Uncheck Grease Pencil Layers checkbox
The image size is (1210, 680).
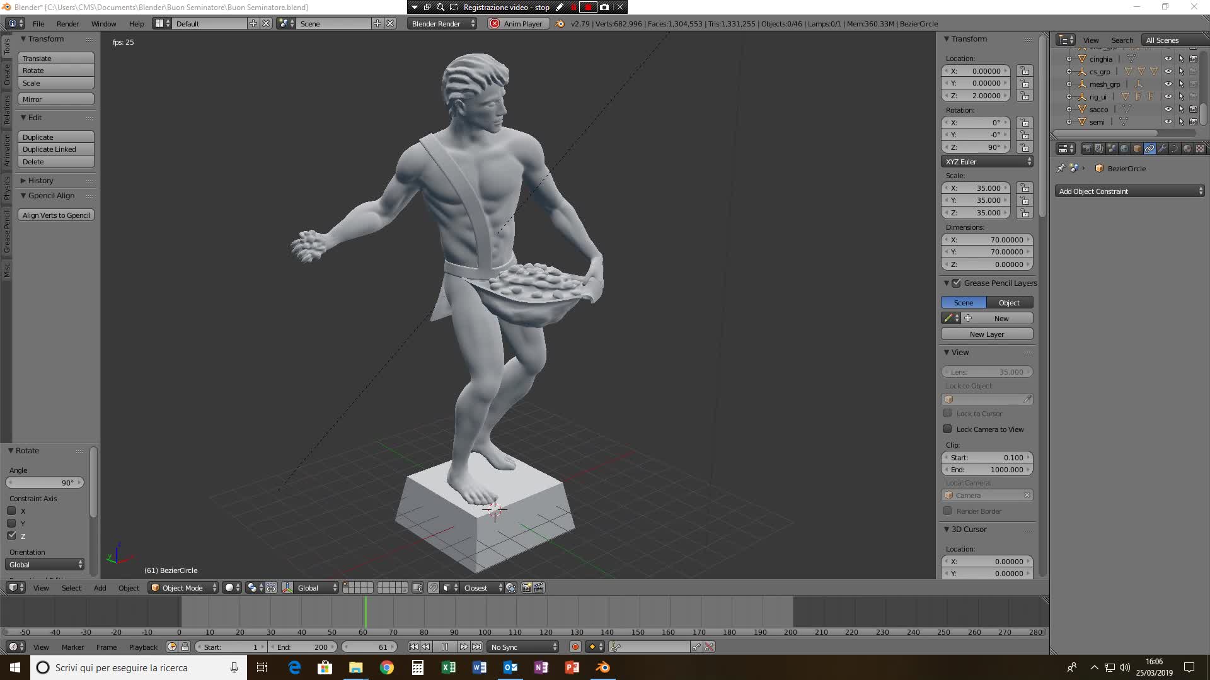pos(956,283)
